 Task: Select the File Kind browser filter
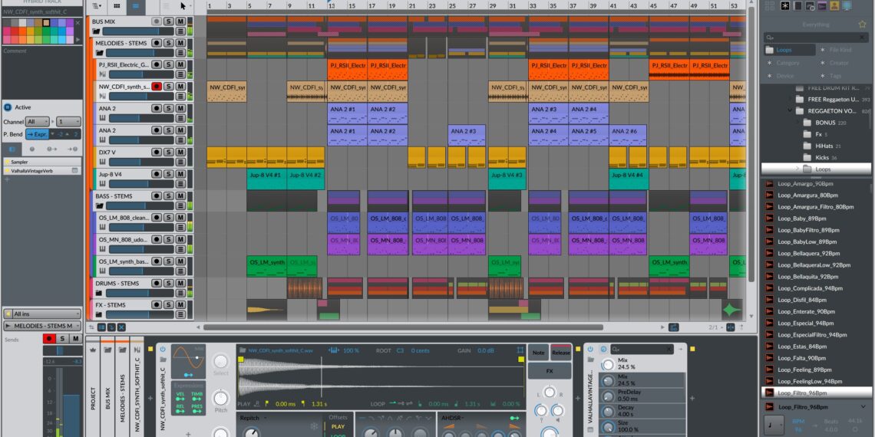coord(840,50)
